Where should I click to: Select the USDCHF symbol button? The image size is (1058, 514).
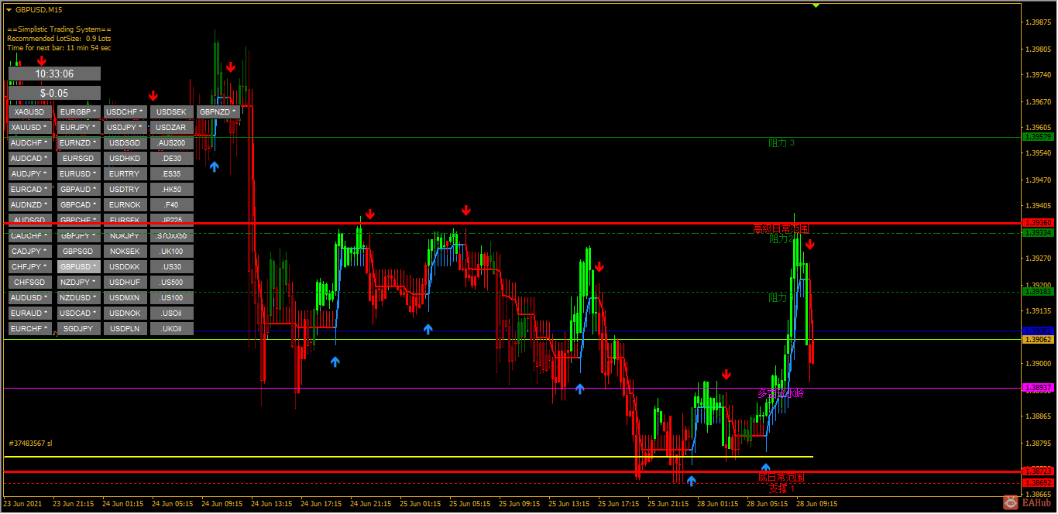(125, 112)
